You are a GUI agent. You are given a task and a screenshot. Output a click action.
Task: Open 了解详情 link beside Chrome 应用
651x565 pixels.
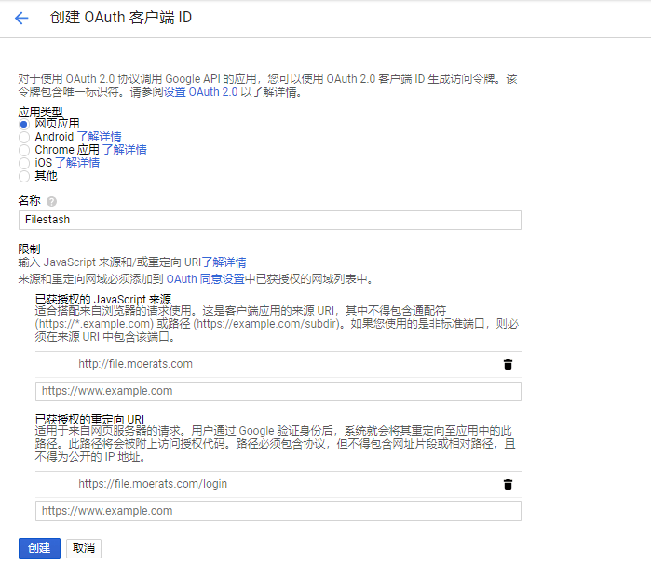(x=124, y=150)
